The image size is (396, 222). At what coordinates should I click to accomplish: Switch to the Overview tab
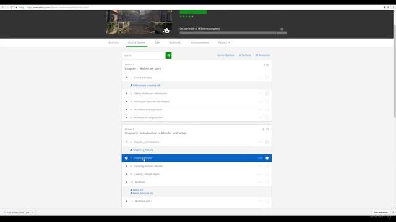[113, 43]
